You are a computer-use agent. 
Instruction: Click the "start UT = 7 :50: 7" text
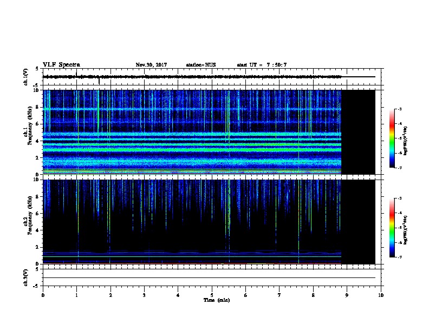click(262, 65)
